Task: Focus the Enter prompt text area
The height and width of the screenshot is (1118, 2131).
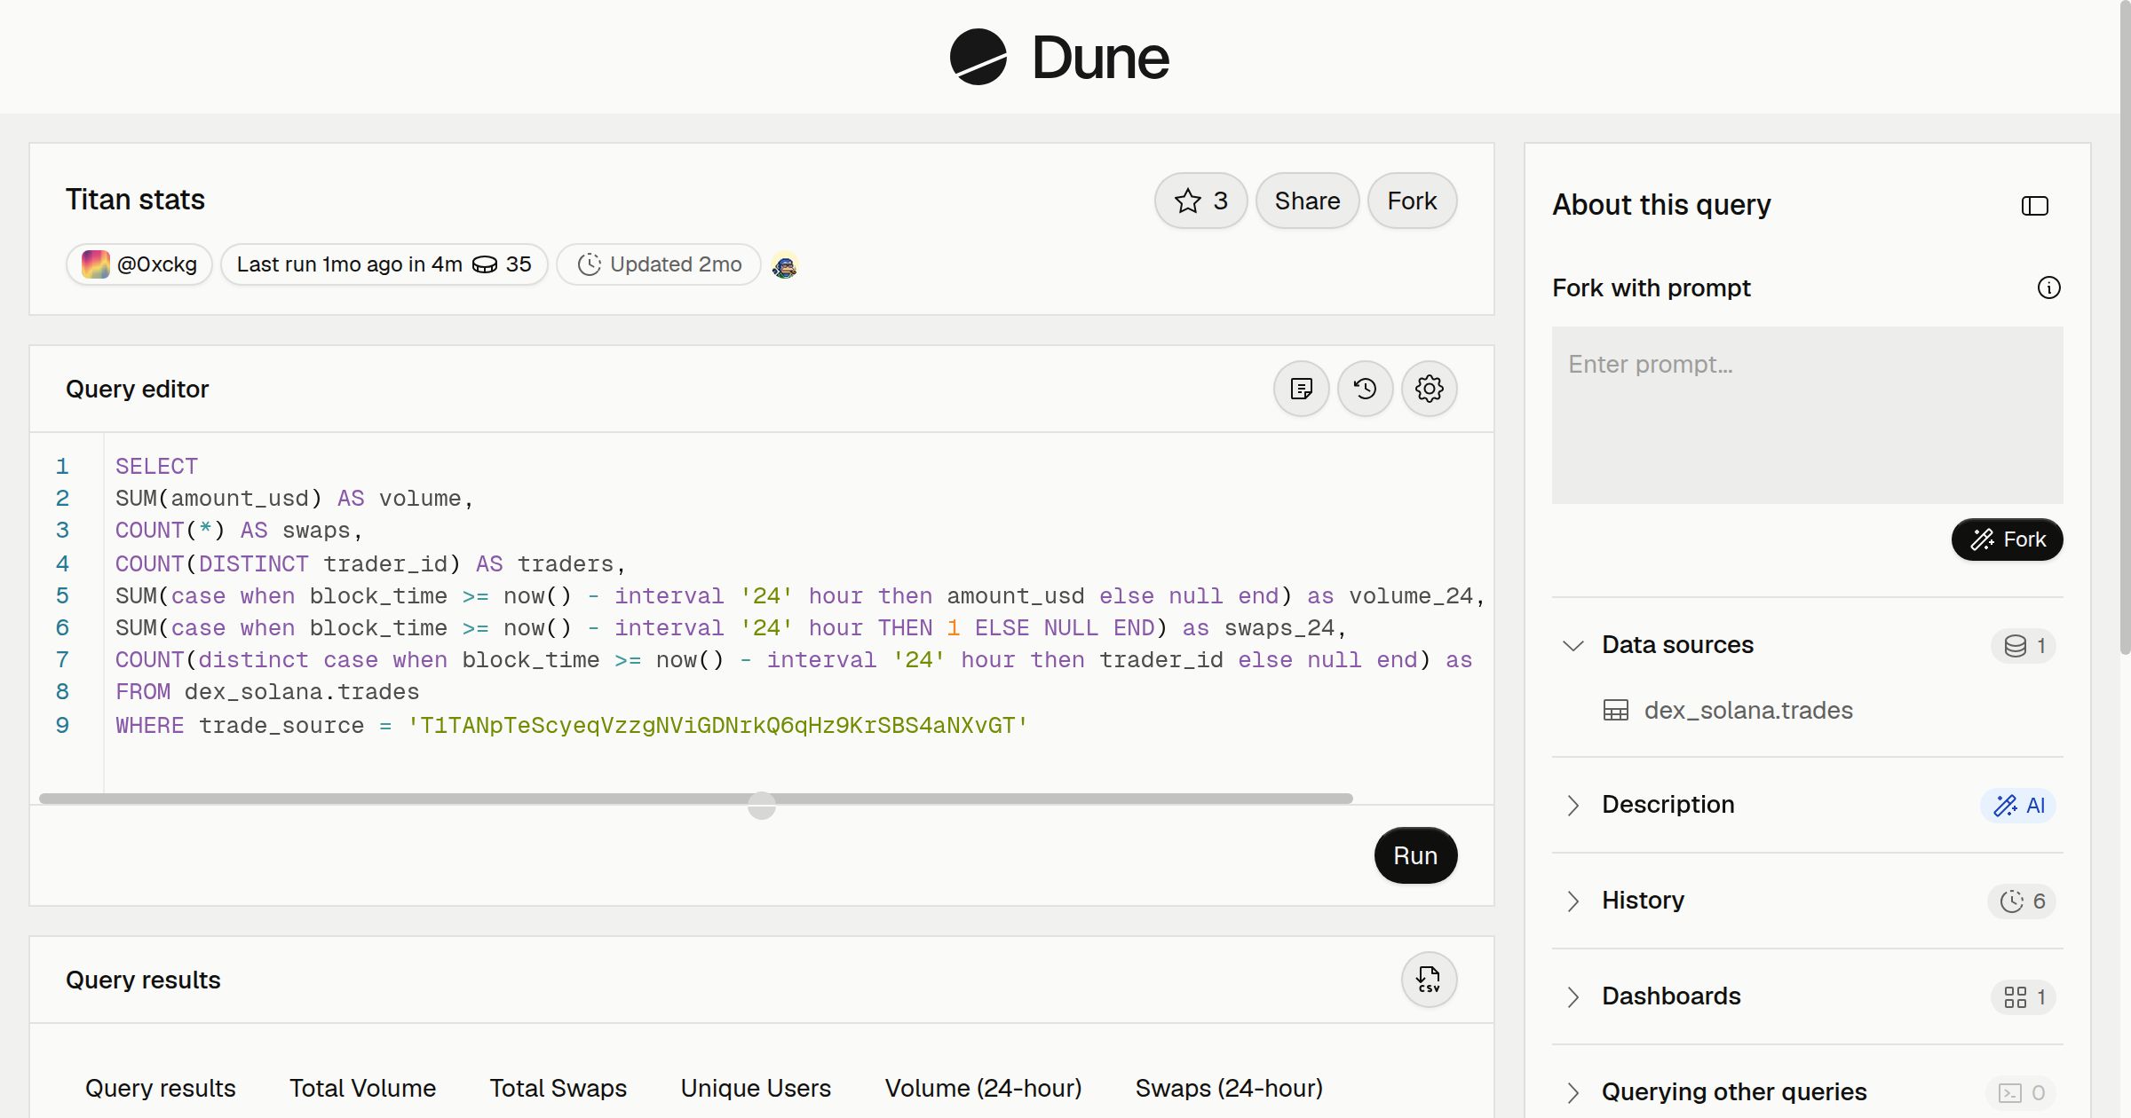Action: [x=1807, y=415]
